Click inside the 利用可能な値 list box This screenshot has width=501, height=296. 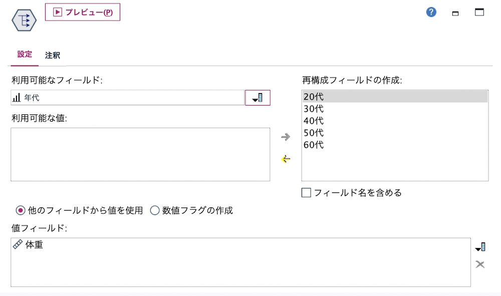(140, 154)
